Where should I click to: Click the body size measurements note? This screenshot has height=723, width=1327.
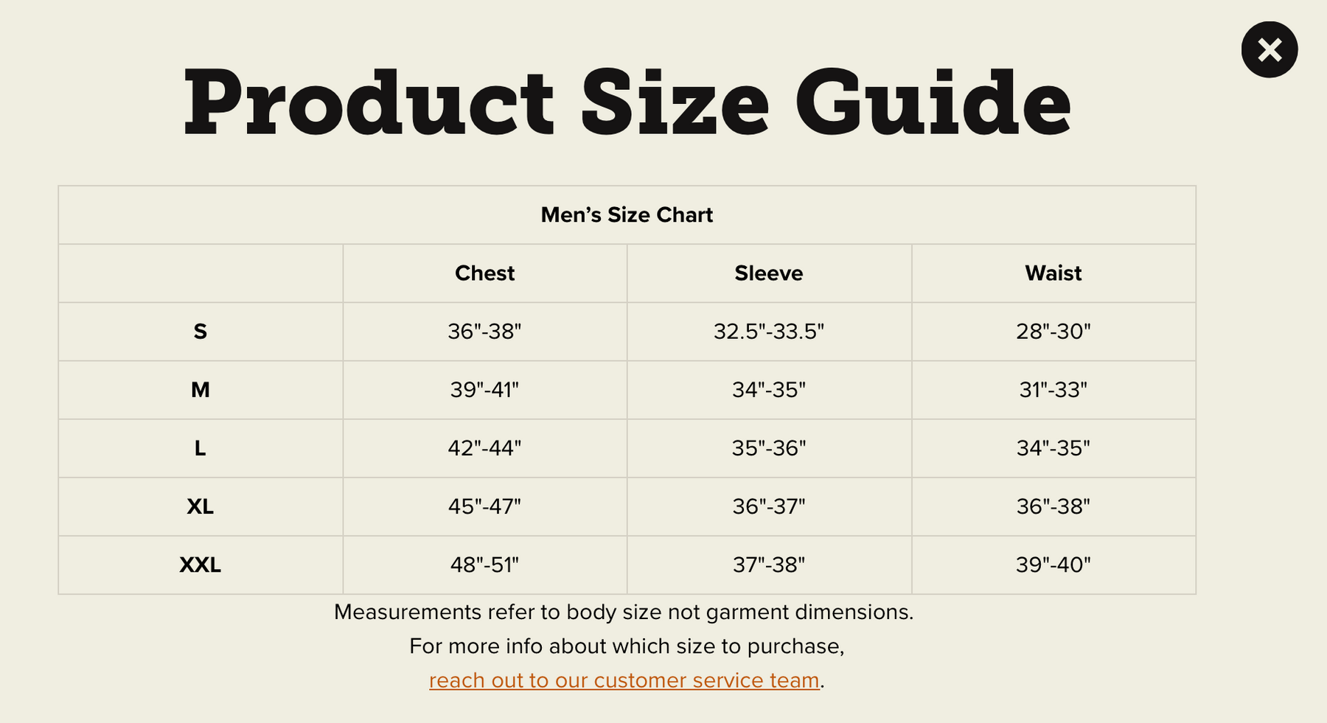[x=624, y=612]
